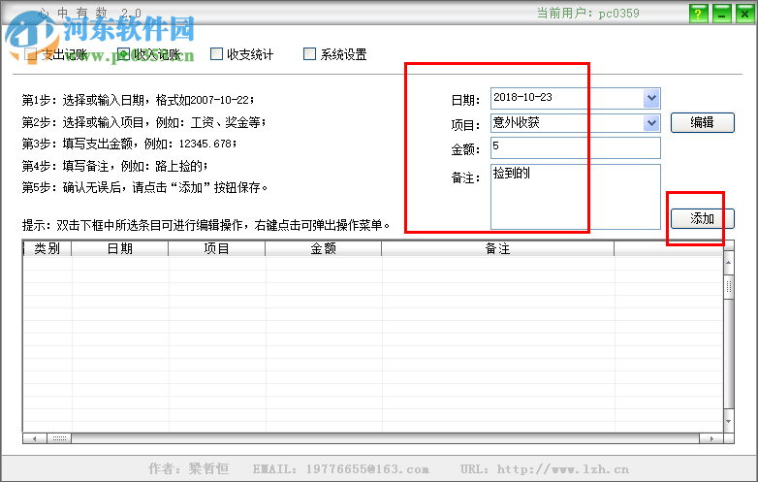Minimize the window using the green button

coord(722,14)
